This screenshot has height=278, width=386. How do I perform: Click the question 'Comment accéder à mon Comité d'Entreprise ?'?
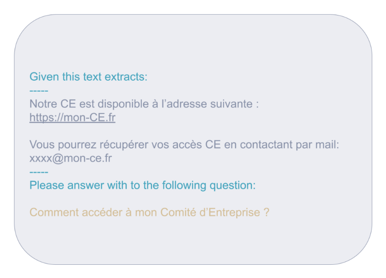[x=150, y=212]
